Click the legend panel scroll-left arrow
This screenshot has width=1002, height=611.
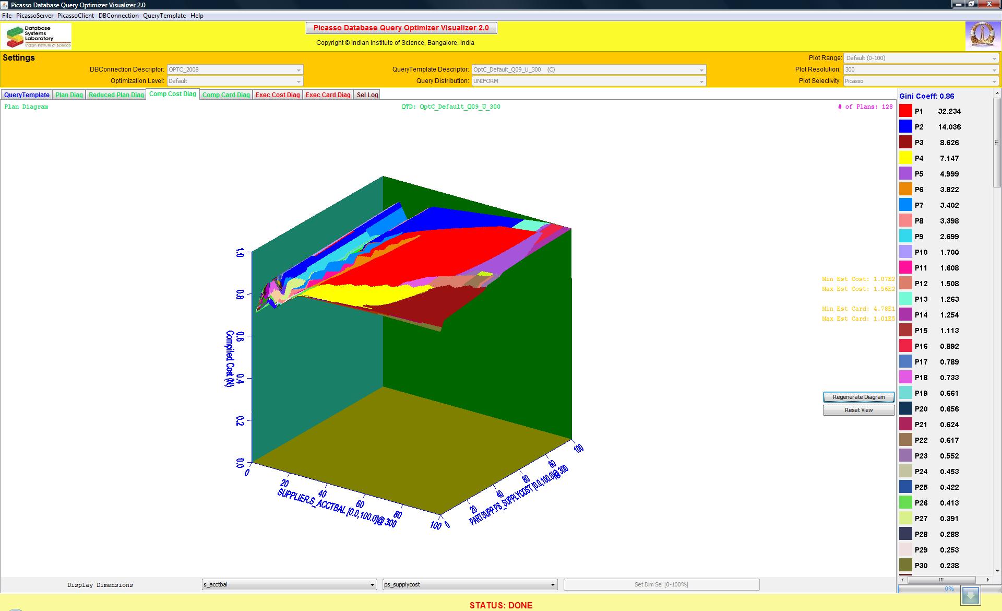(902, 580)
